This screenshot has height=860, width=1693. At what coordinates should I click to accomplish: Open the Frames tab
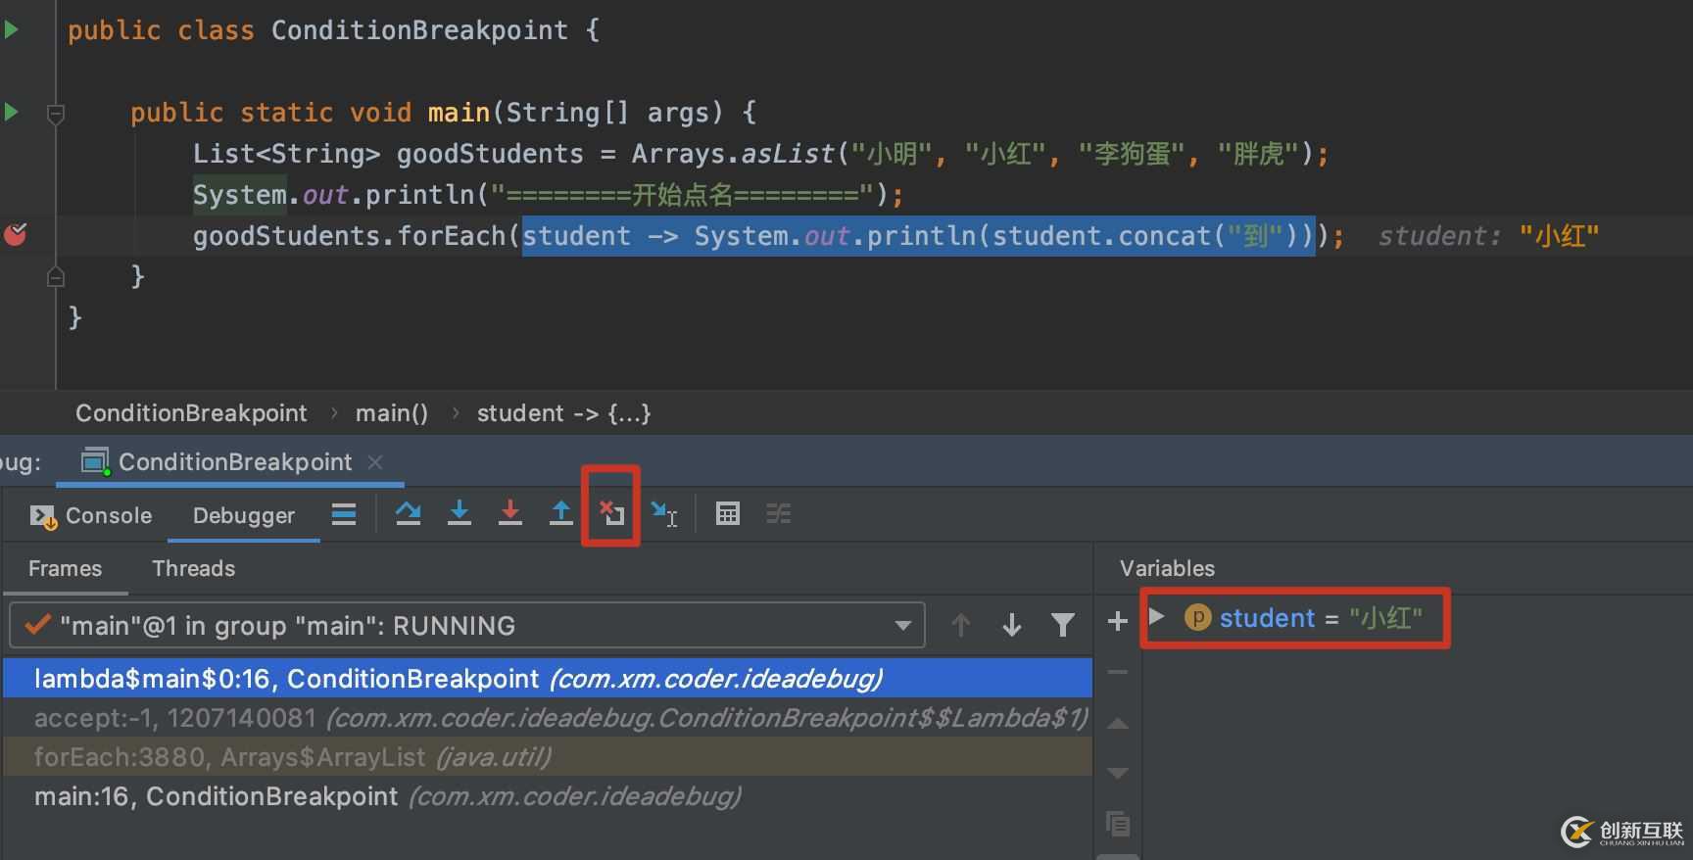65,568
